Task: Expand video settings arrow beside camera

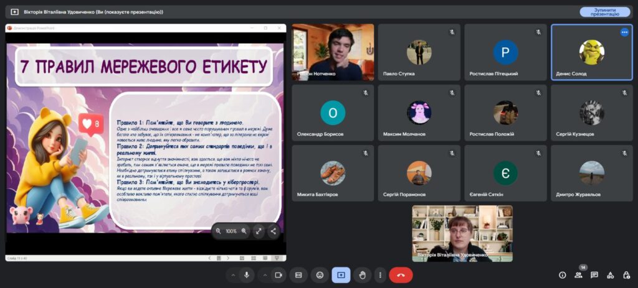Action: coord(265,274)
